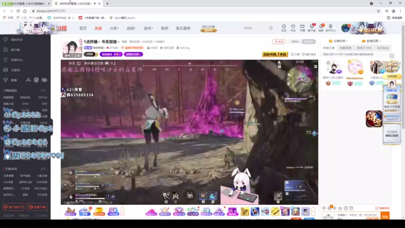Click the page vertical scrollbar
The image size is (405, 228).
[x=403, y=120]
